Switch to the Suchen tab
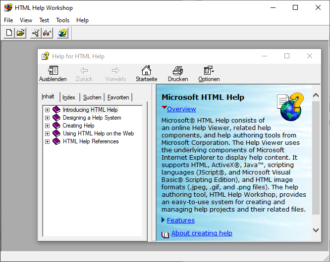This screenshot has height=262, width=330. click(92, 97)
